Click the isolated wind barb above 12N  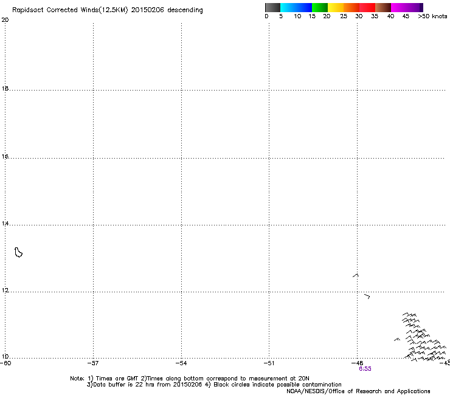coord(356,275)
